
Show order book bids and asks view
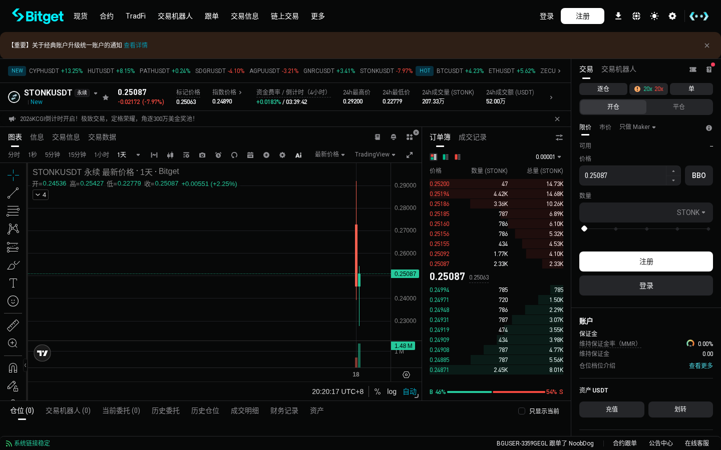[x=434, y=157]
